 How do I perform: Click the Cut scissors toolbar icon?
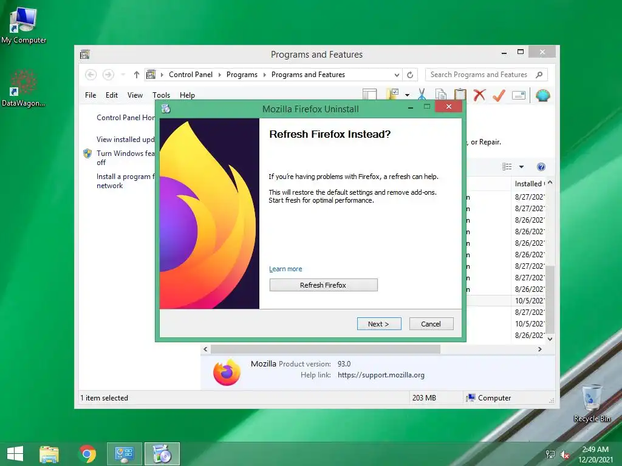tap(422, 95)
